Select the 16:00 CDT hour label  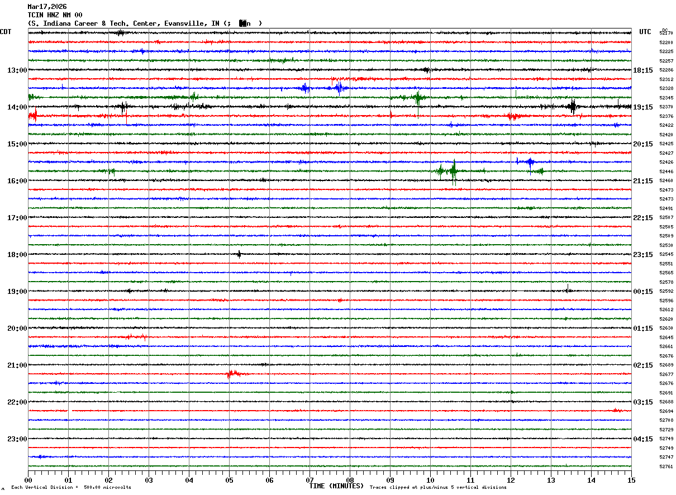pos(17,181)
